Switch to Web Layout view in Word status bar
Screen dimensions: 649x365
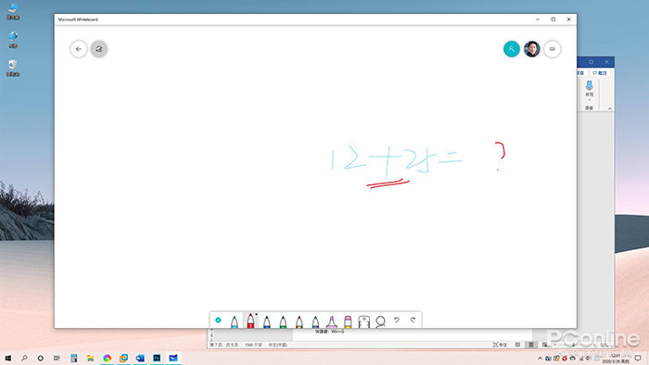pos(544,345)
